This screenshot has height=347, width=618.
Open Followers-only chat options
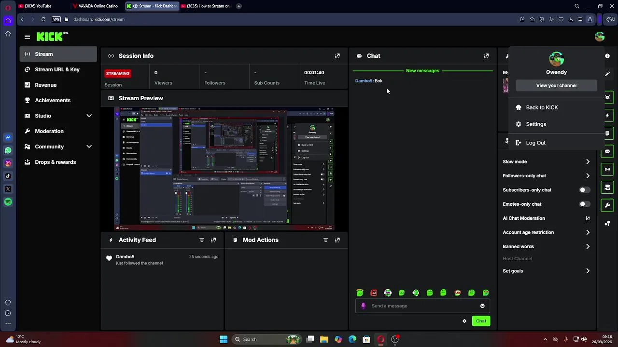click(546, 176)
